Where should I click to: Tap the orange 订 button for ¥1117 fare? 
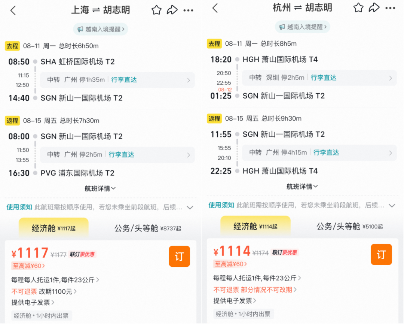(179, 256)
